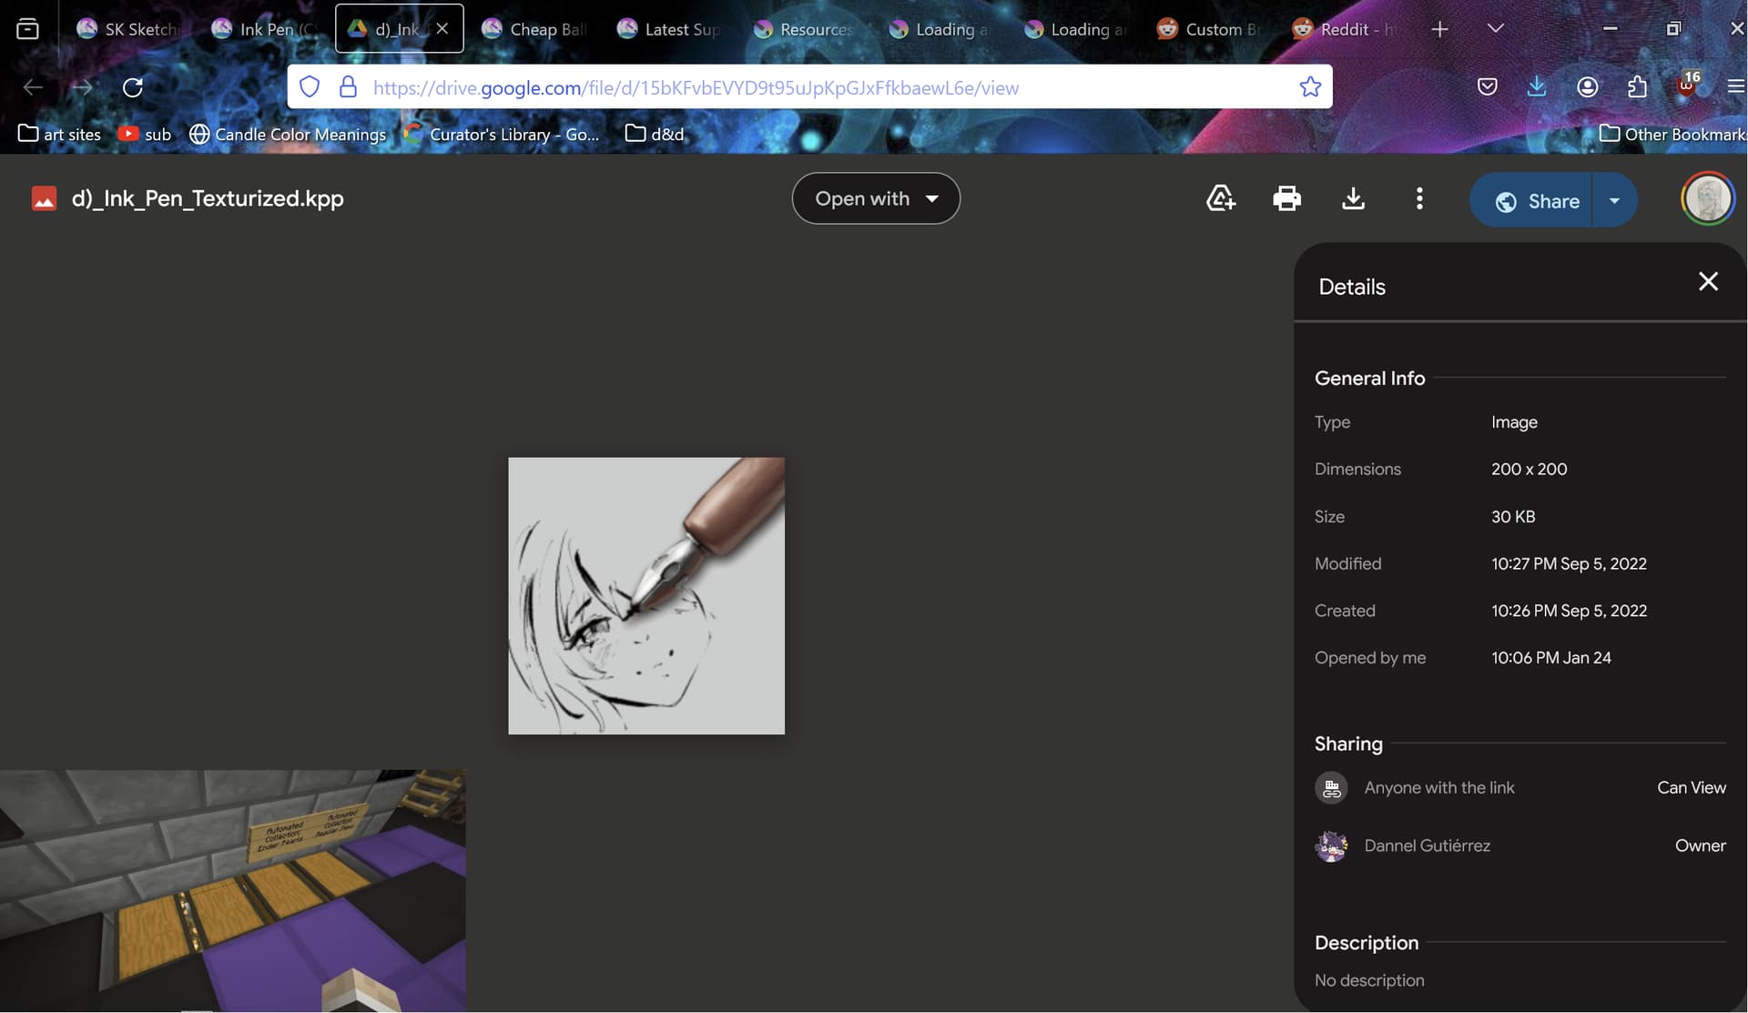Print the file using printer icon
Viewport: 1748px width, 1013px height.
(x=1286, y=198)
